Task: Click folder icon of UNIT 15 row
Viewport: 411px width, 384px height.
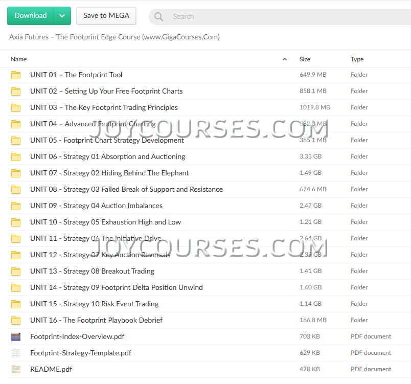Action: pyautogui.click(x=16, y=304)
